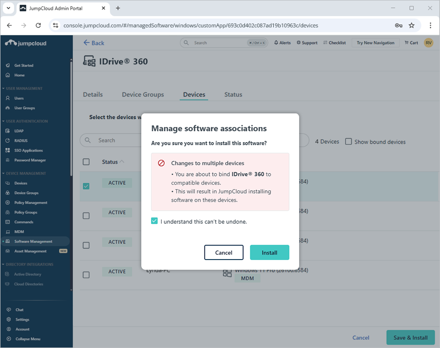Go to User Groups in sidebar
The height and width of the screenshot is (348, 440).
click(x=24, y=108)
